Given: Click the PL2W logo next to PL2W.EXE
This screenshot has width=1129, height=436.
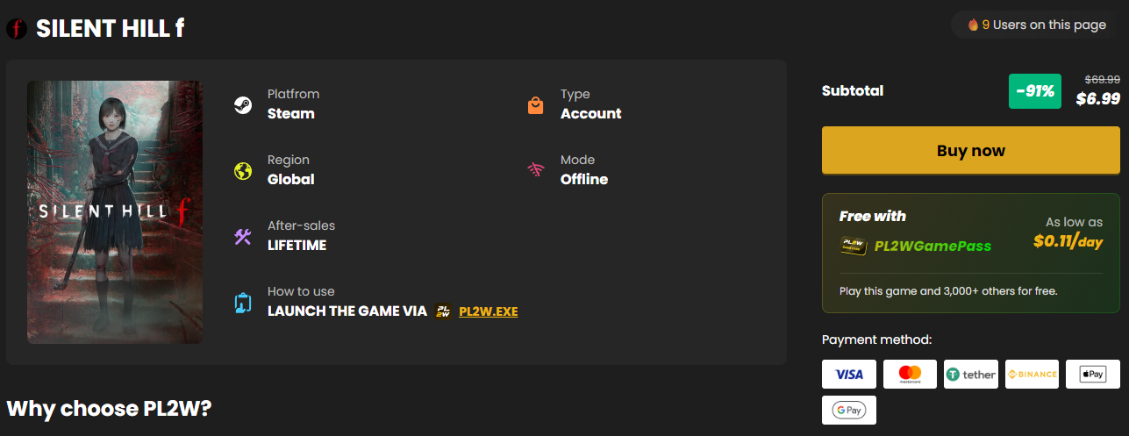Looking at the screenshot, I should 444,311.
